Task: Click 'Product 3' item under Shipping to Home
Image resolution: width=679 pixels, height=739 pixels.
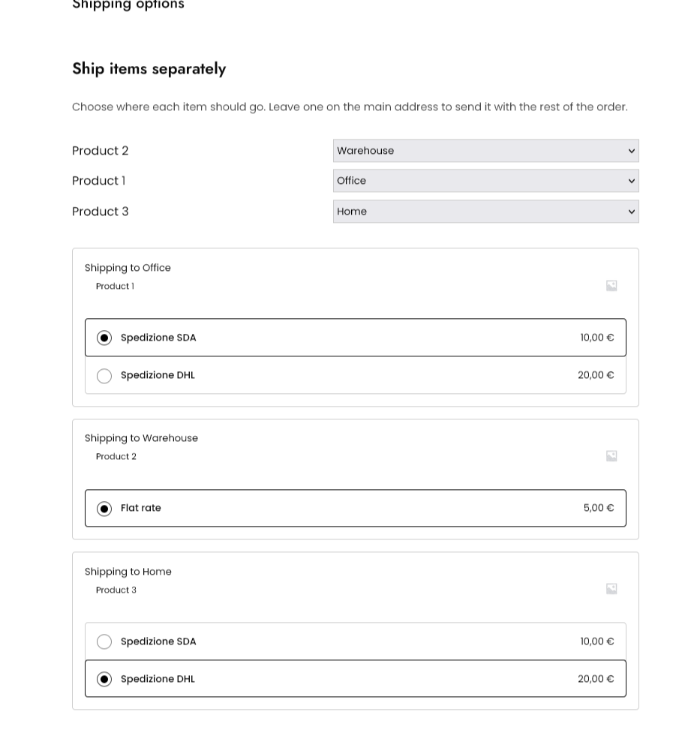Action: coord(116,590)
